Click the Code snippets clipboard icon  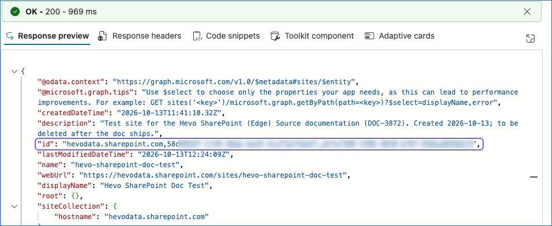[197, 36]
